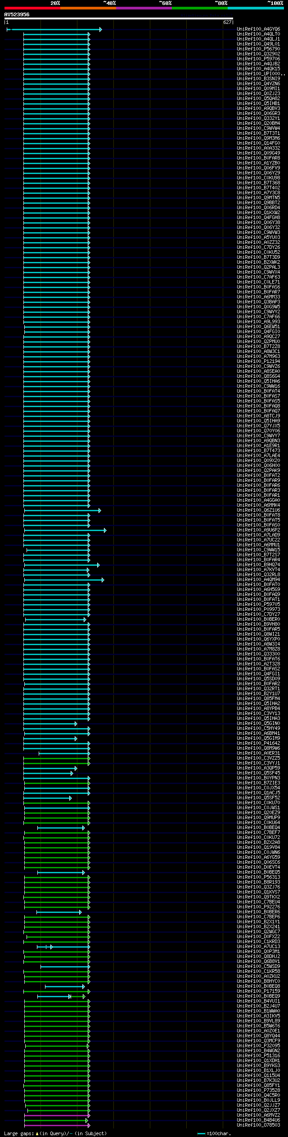This screenshot has width=288, height=1137.
Task: Click the orange ~40% legend color bar
Action: 88,8
